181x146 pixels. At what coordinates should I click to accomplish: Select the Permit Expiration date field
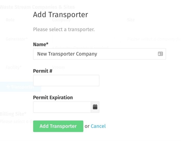tap(62, 107)
